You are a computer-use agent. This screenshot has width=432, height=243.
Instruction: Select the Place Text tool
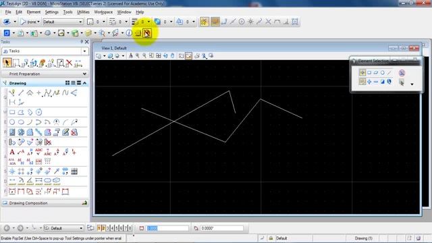(12, 152)
